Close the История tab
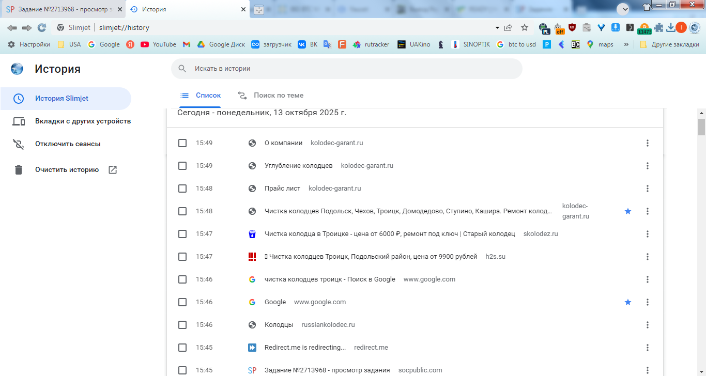 click(x=243, y=9)
